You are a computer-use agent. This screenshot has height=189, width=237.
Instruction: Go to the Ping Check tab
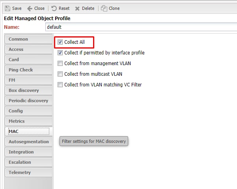point(28,70)
